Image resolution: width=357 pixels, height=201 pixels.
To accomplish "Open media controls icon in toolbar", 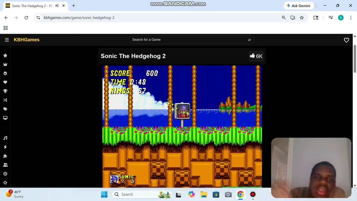I will pyautogui.click(x=331, y=18).
